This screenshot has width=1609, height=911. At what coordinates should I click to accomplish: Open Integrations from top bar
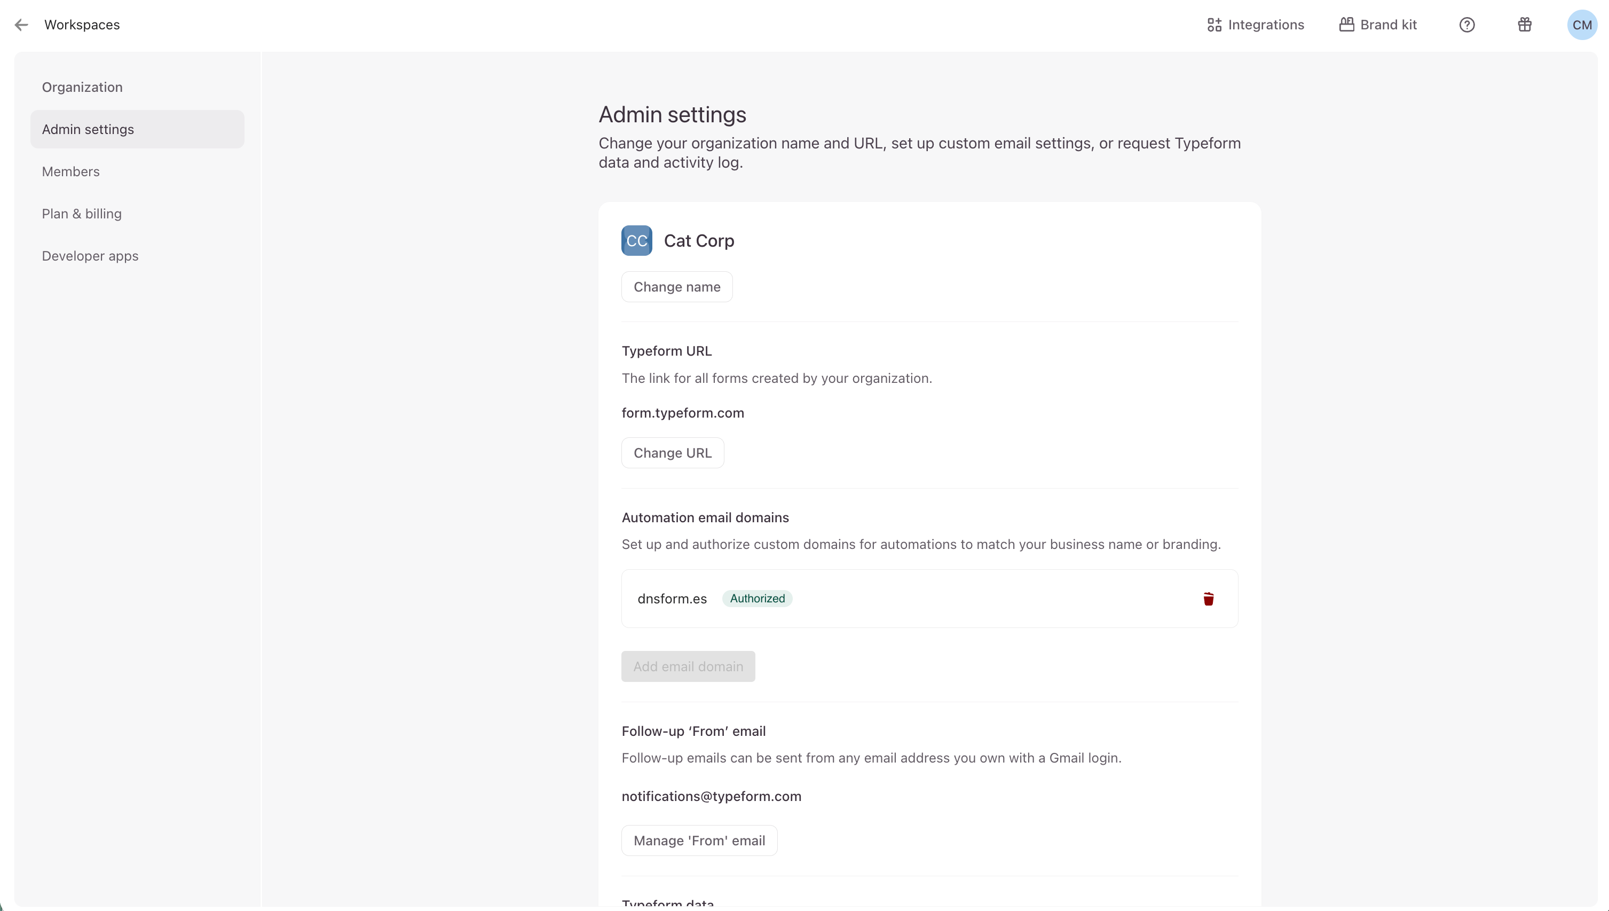pyautogui.click(x=1255, y=25)
